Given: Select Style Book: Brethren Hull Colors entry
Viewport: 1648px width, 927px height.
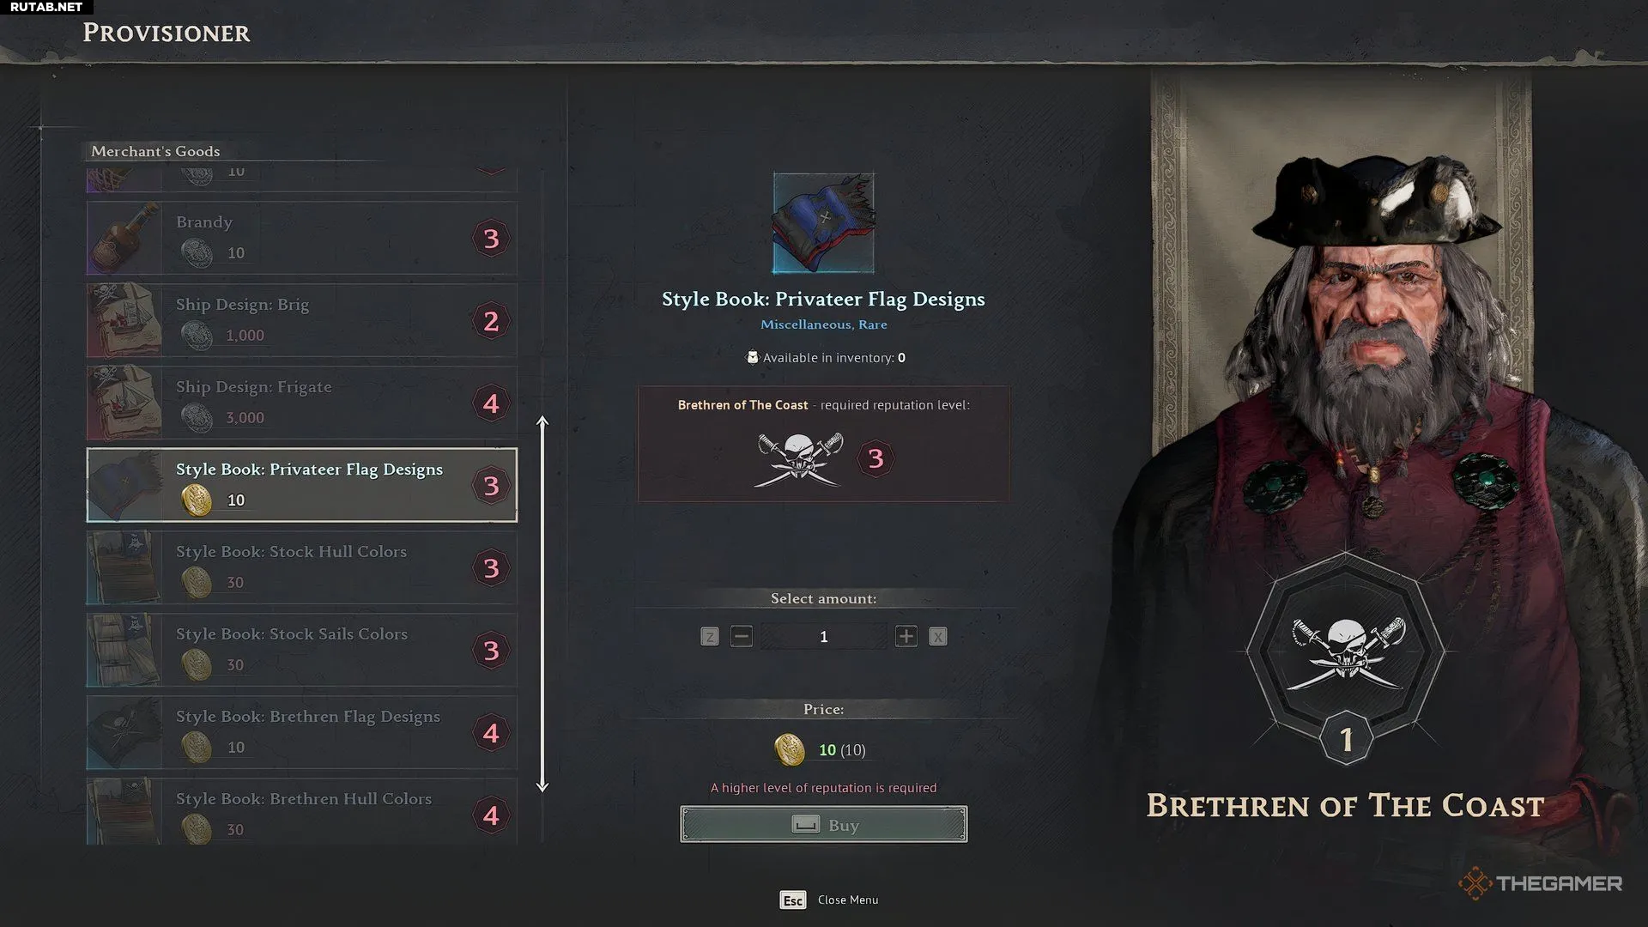Looking at the screenshot, I should tap(302, 812).
